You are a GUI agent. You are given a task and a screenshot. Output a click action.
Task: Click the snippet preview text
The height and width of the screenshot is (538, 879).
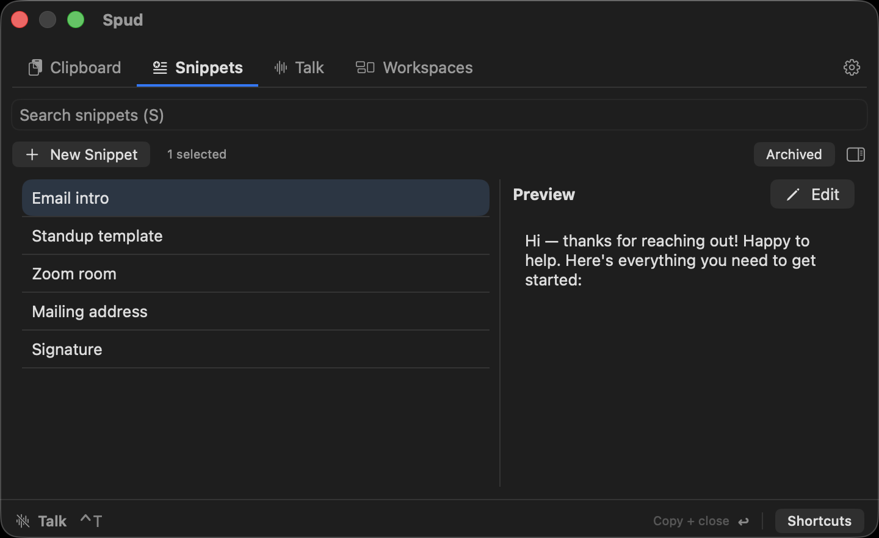(670, 260)
